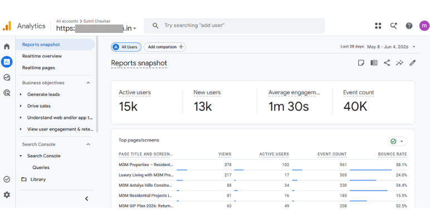Click the Customize report pencil icon
The height and width of the screenshot is (223, 430).
coord(412,63)
